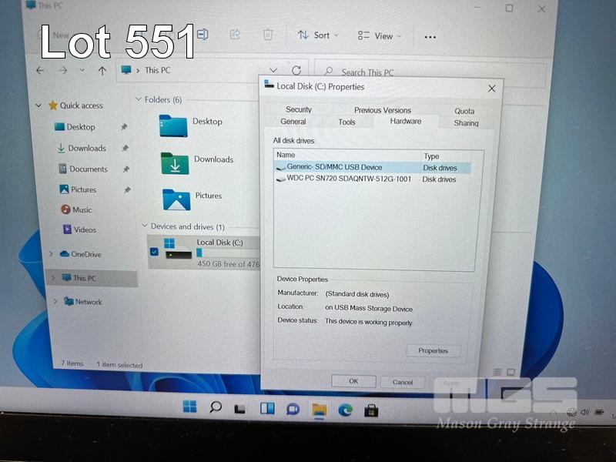This screenshot has height=462, width=616.
Task: Open Microsoft Edge from the taskbar
Action: click(345, 410)
